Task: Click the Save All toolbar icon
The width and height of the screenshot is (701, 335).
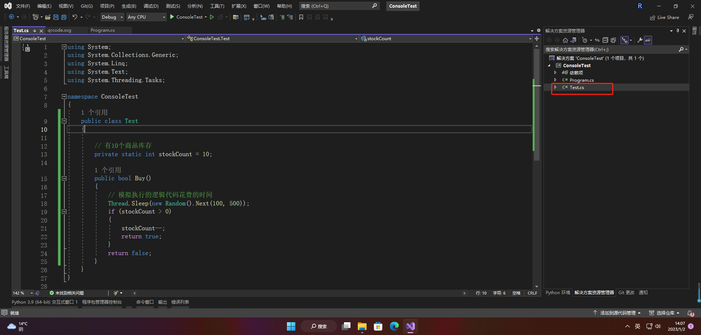Action: (x=64, y=17)
